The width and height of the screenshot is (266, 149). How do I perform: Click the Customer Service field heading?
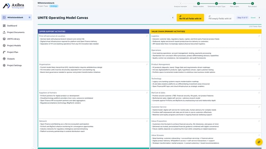click(159, 107)
